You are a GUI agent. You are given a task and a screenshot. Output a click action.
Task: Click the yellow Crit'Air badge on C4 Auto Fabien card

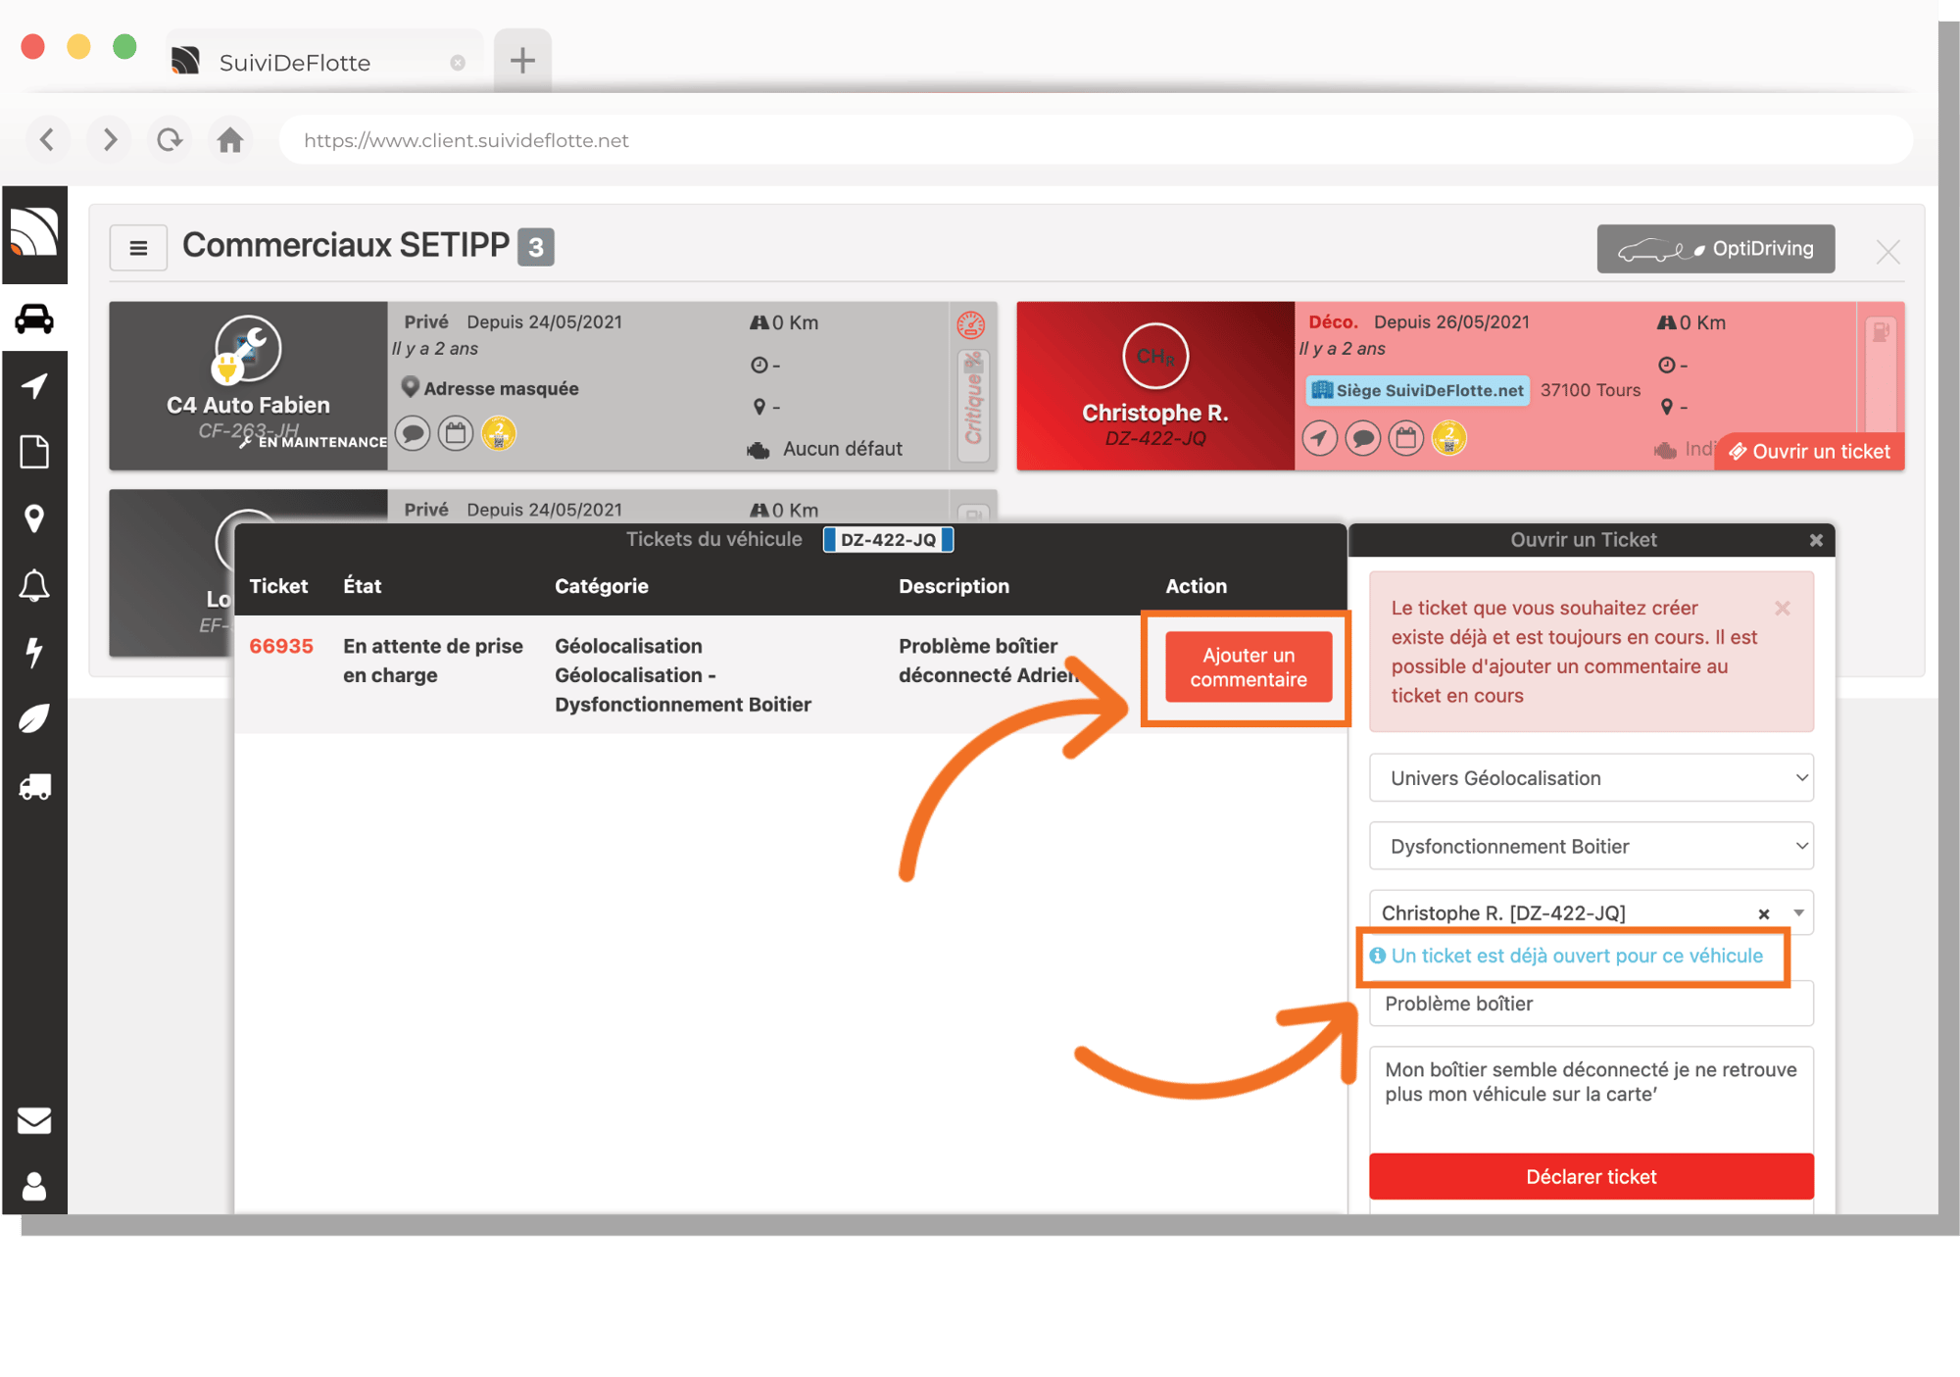499,433
